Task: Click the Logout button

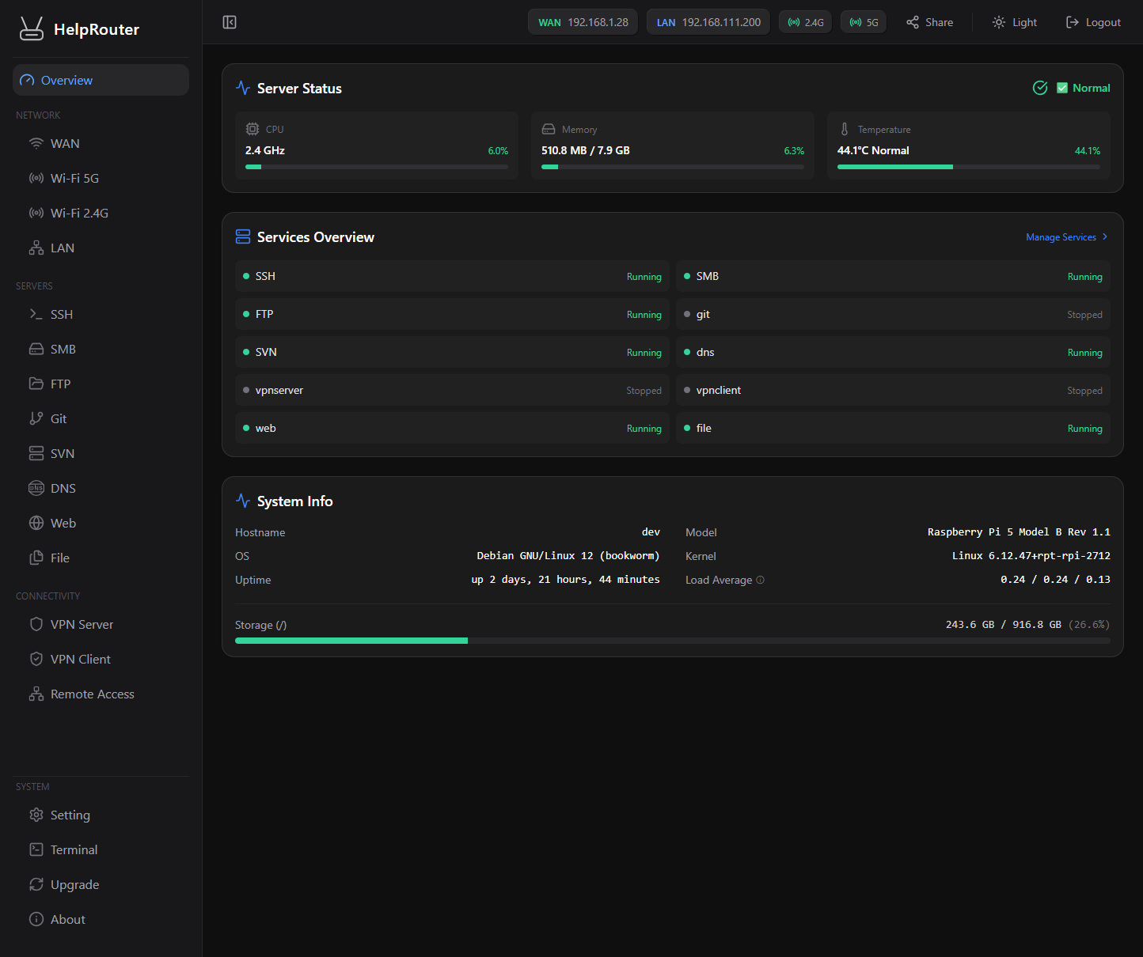Action: pyautogui.click(x=1093, y=21)
